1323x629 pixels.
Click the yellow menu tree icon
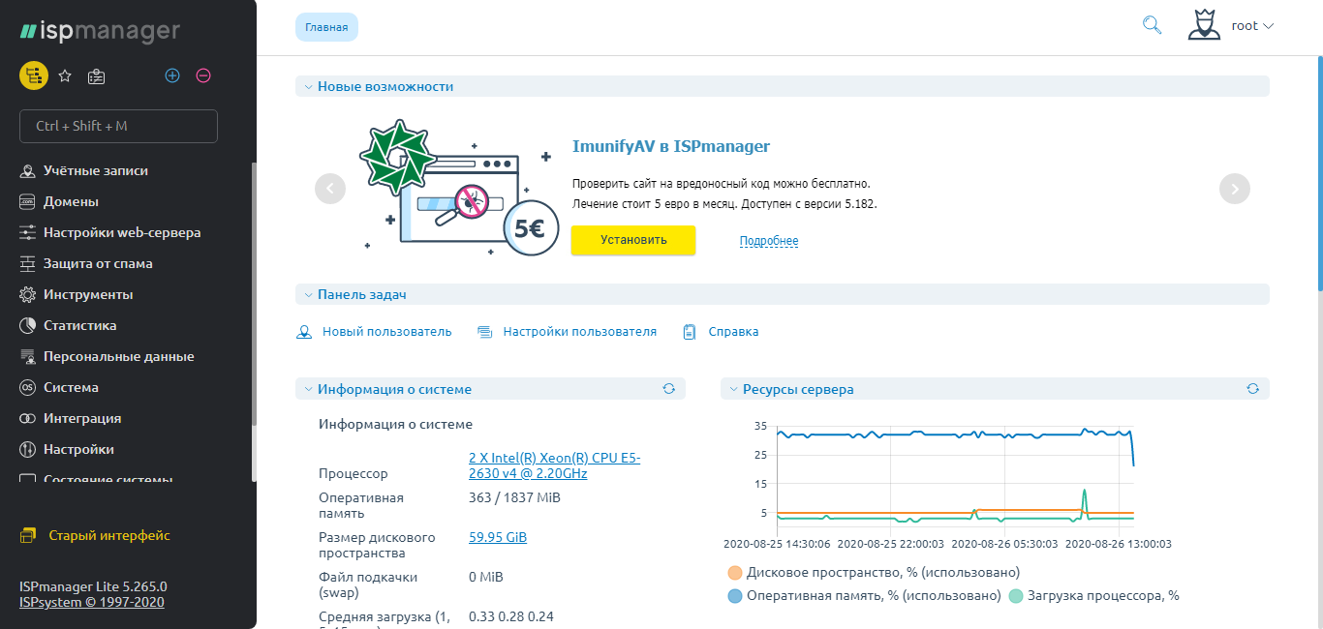pyautogui.click(x=34, y=75)
